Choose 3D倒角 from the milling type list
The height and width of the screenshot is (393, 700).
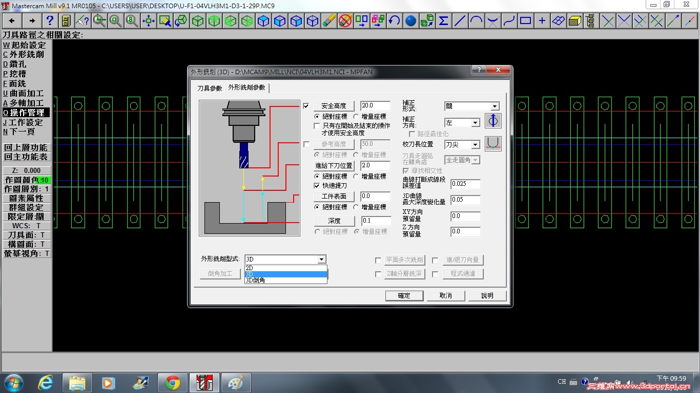pyautogui.click(x=286, y=280)
